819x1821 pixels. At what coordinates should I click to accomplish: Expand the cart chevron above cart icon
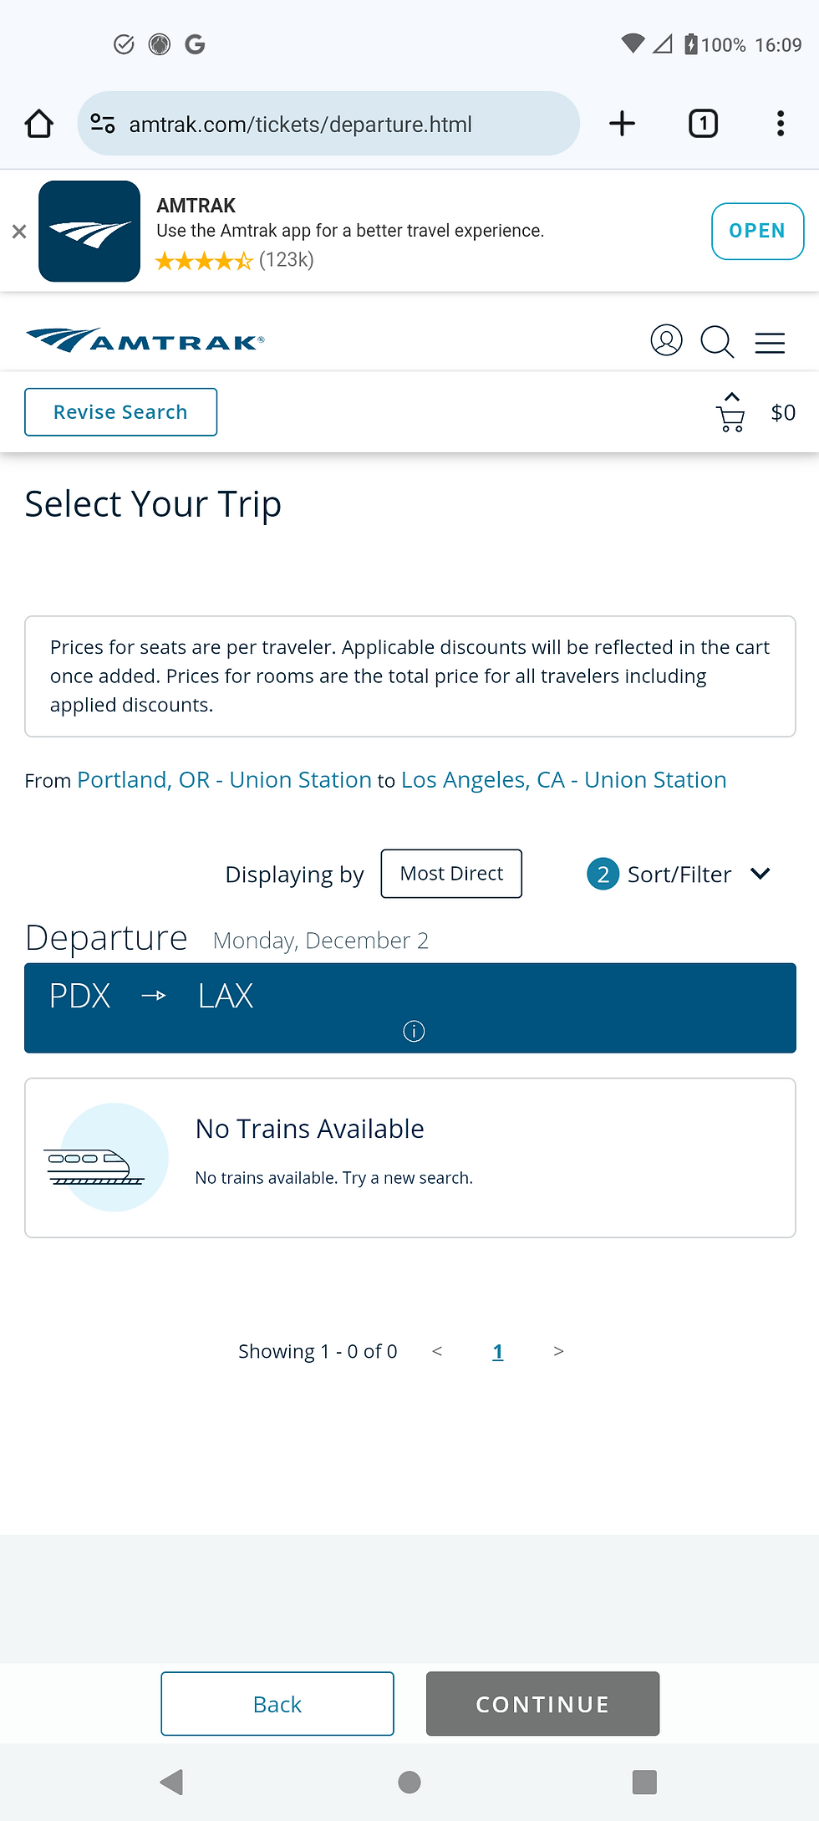[x=732, y=396]
